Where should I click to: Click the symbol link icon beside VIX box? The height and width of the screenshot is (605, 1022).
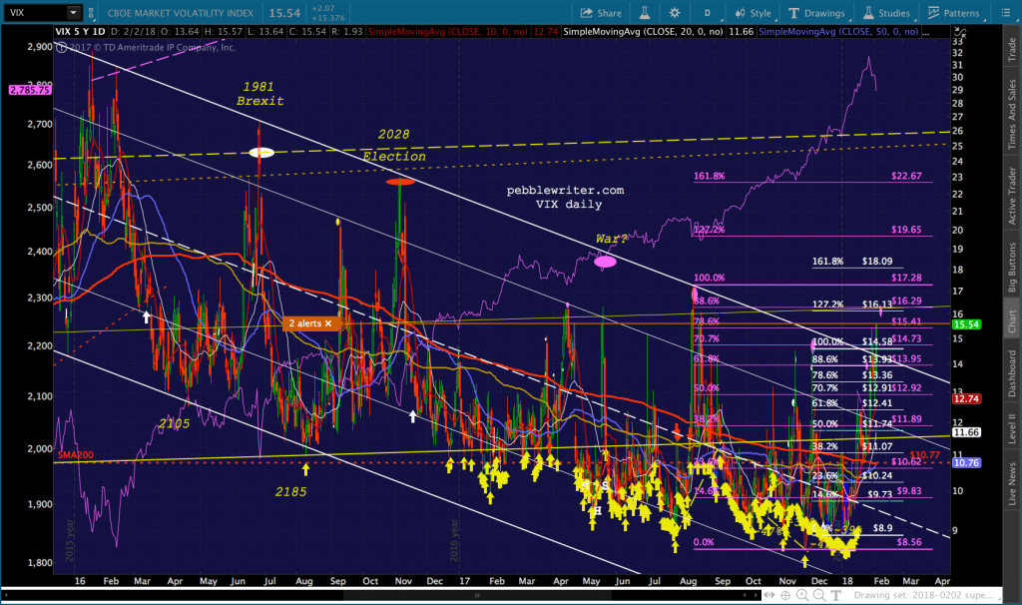pyautogui.click(x=91, y=12)
